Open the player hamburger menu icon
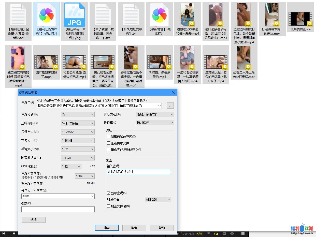This screenshot has height=237, width=316. 243,233
